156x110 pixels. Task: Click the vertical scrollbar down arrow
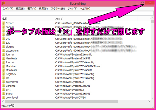pyautogui.click(x=153, y=98)
